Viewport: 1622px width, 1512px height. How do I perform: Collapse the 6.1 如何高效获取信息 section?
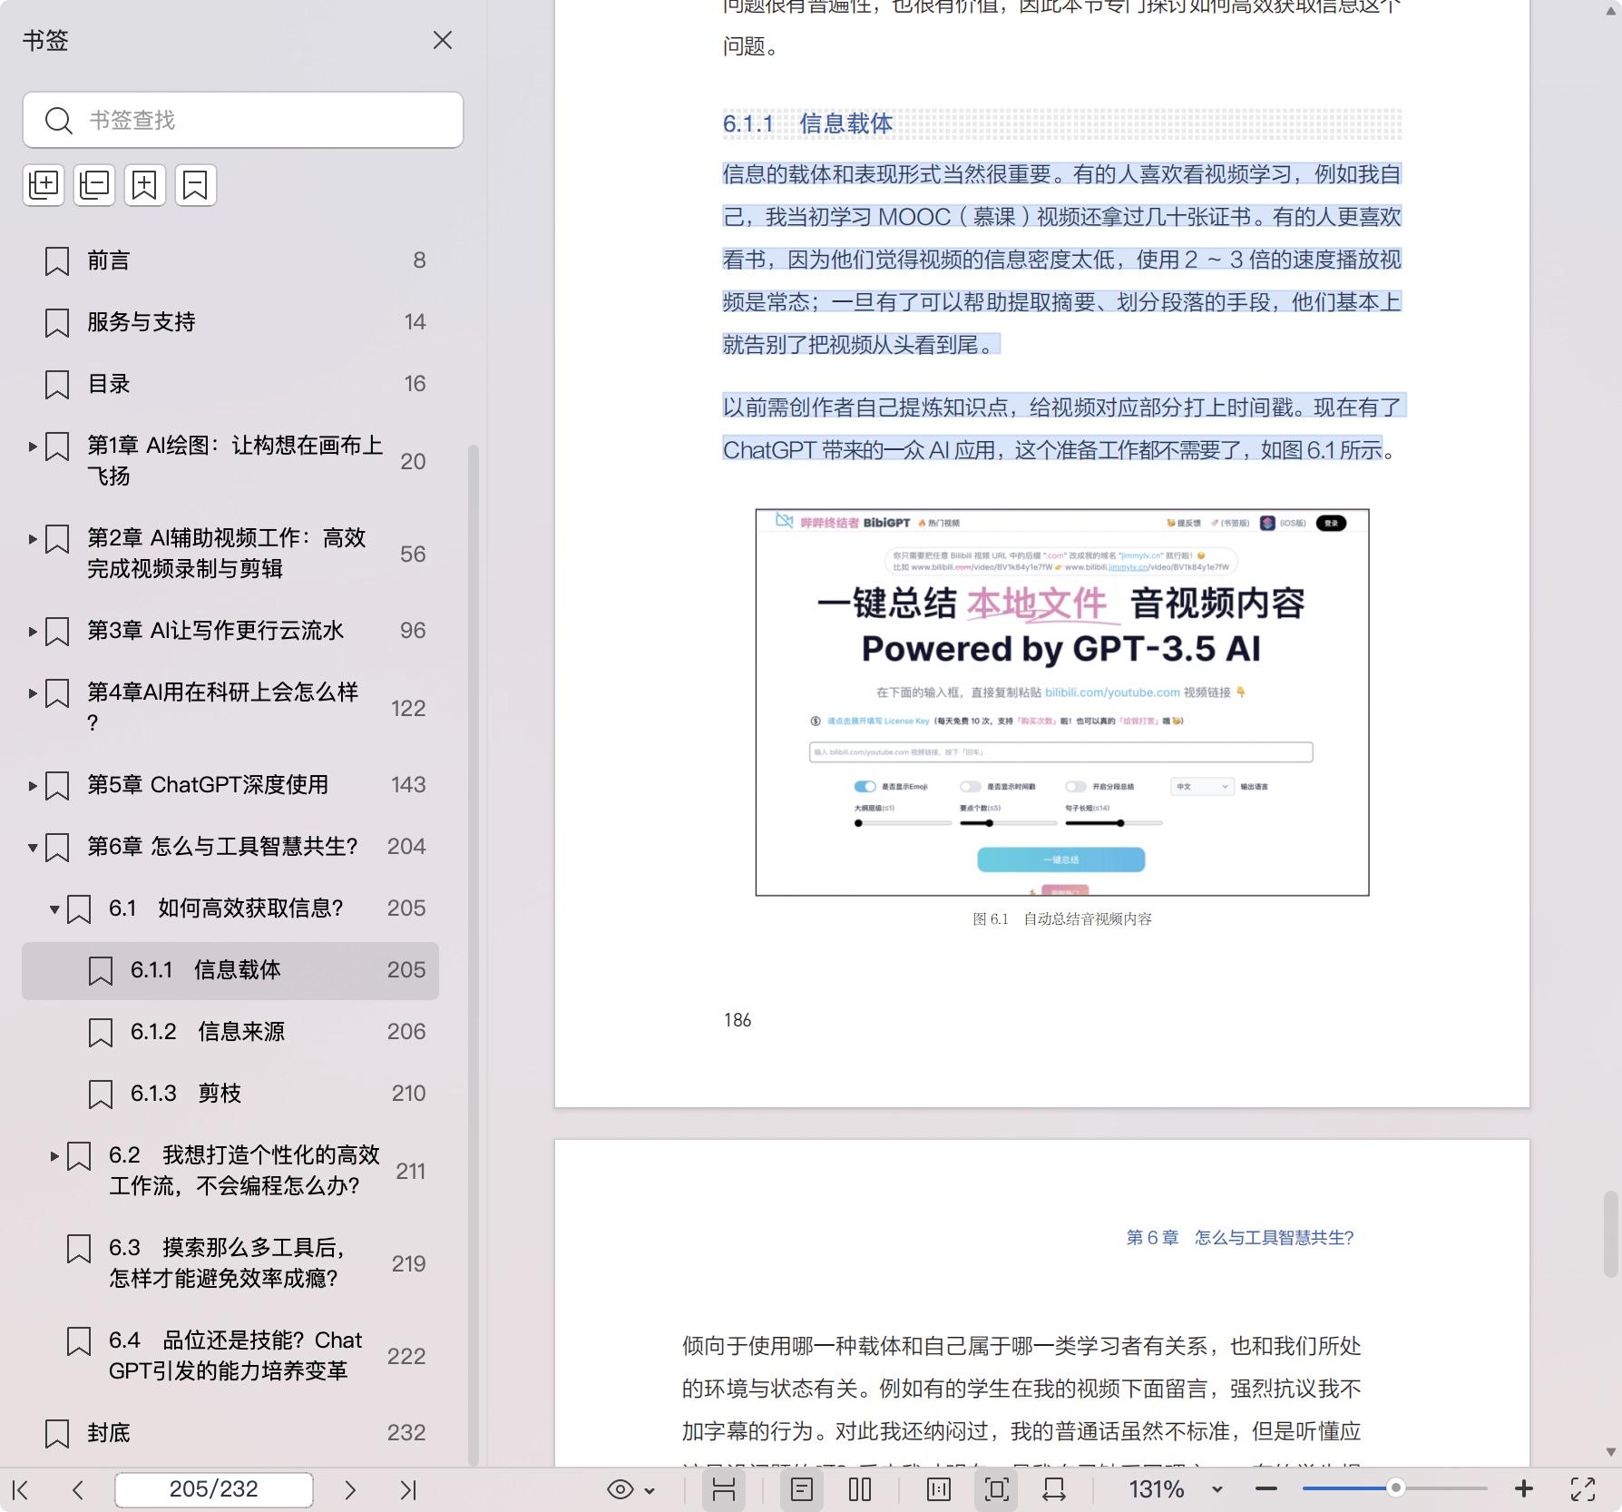click(54, 909)
